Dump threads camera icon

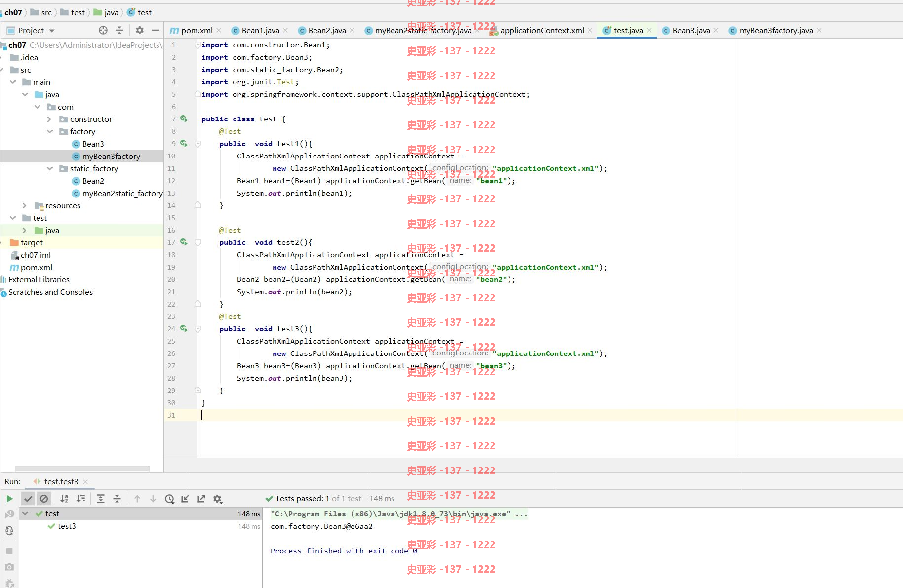(9, 567)
